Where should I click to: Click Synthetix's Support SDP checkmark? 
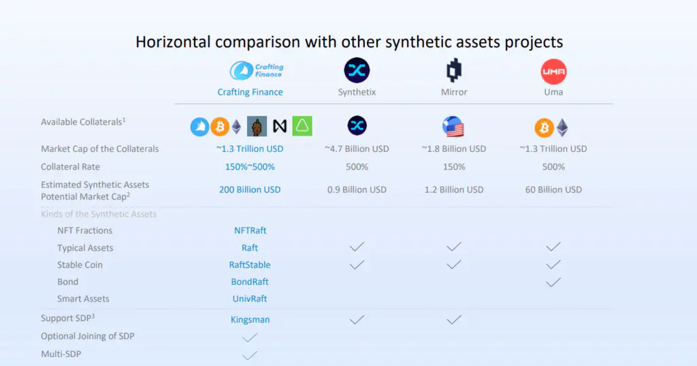click(x=357, y=319)
